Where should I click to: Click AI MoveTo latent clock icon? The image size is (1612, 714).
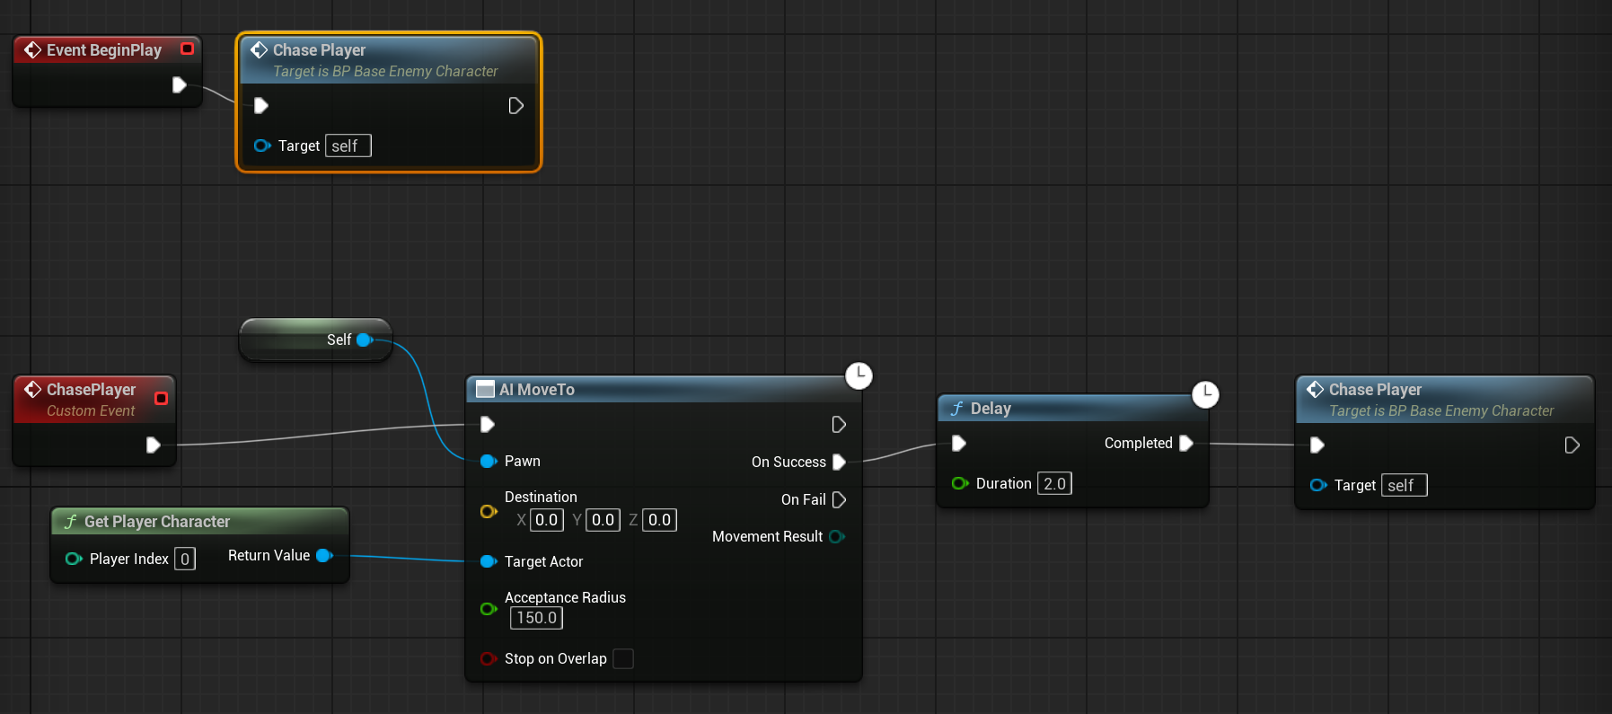point(859,375)
